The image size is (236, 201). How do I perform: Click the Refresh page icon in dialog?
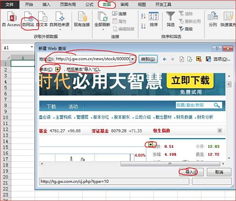(x=190, y=59)
